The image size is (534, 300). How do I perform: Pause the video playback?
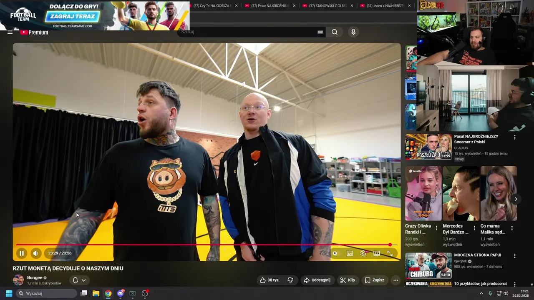point(22,253)
